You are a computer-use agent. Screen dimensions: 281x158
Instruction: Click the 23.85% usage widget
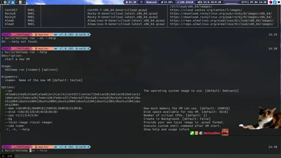click(x=167, y=2)
